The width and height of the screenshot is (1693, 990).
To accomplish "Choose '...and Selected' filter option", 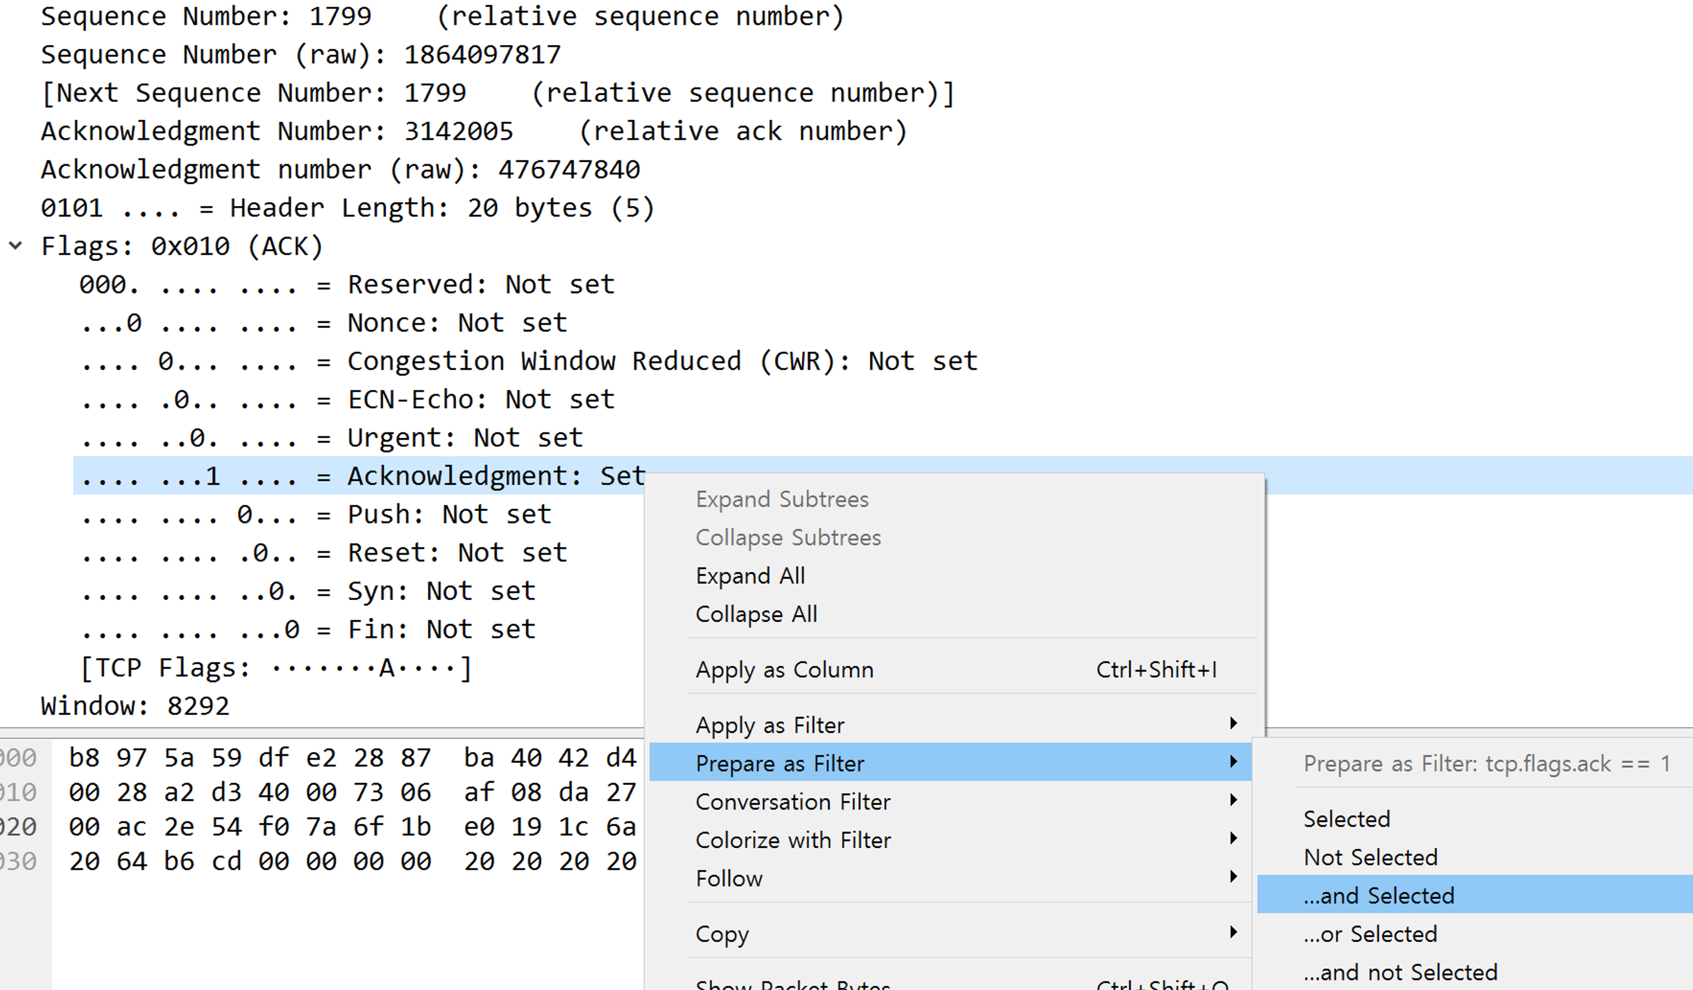I will coord(1379,895).
